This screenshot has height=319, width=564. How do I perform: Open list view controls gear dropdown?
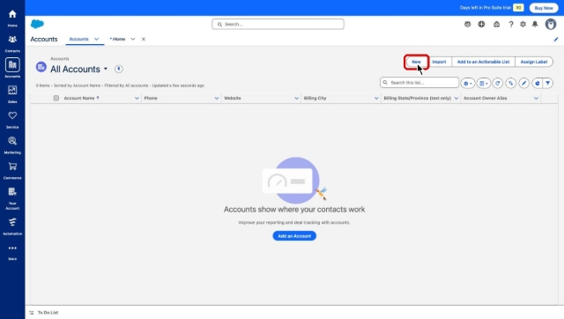click(468, 83)
